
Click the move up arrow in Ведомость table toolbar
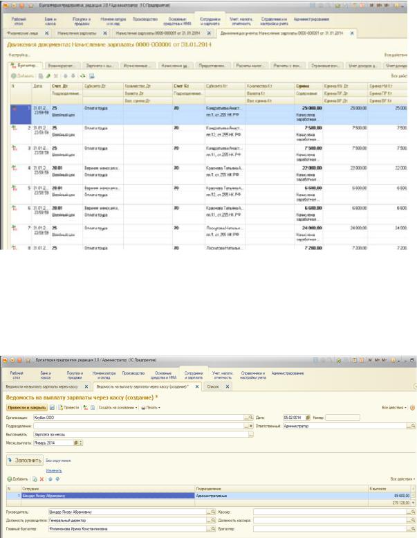click(50, 479)
